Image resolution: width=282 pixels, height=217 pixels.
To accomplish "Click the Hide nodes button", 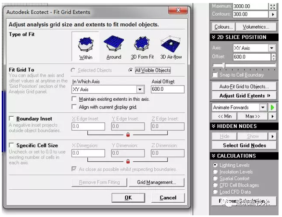I will [224, 137].
